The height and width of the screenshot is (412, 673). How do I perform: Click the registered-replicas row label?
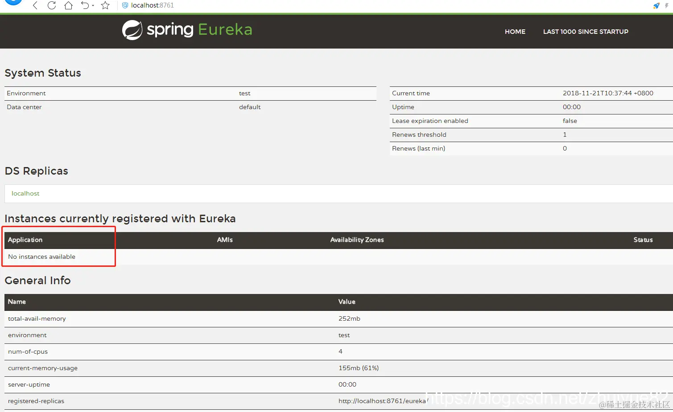pos(36,401)
